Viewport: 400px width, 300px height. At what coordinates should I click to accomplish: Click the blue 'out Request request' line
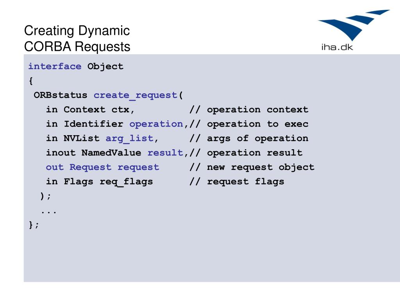coord(103,167)
